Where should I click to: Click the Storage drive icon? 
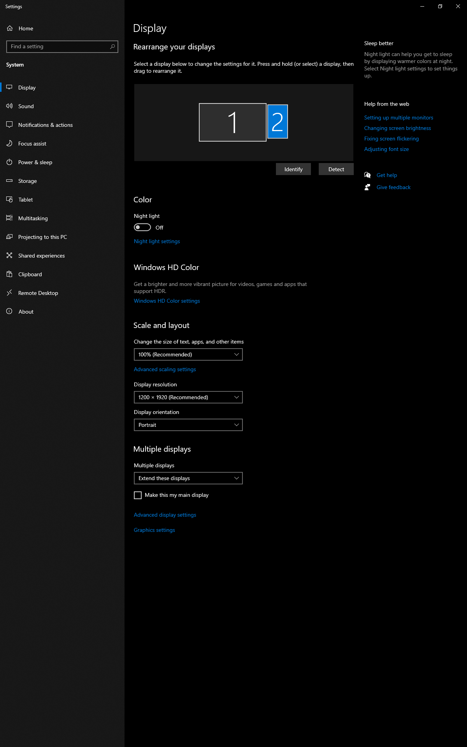point(9,181)
